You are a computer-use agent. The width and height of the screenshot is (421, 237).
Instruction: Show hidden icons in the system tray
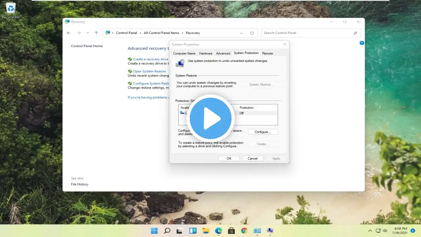[370, 231]
